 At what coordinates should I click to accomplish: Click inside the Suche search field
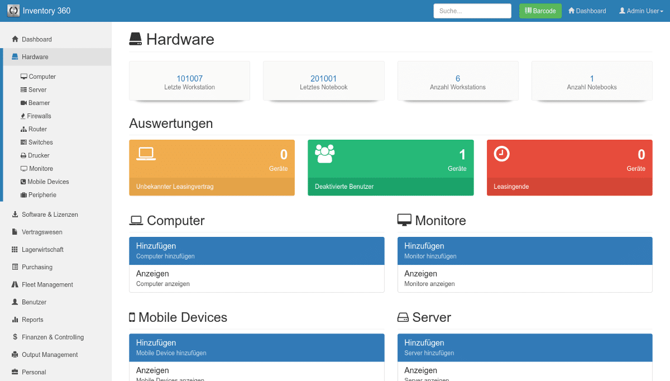click(x=472, y=11)
